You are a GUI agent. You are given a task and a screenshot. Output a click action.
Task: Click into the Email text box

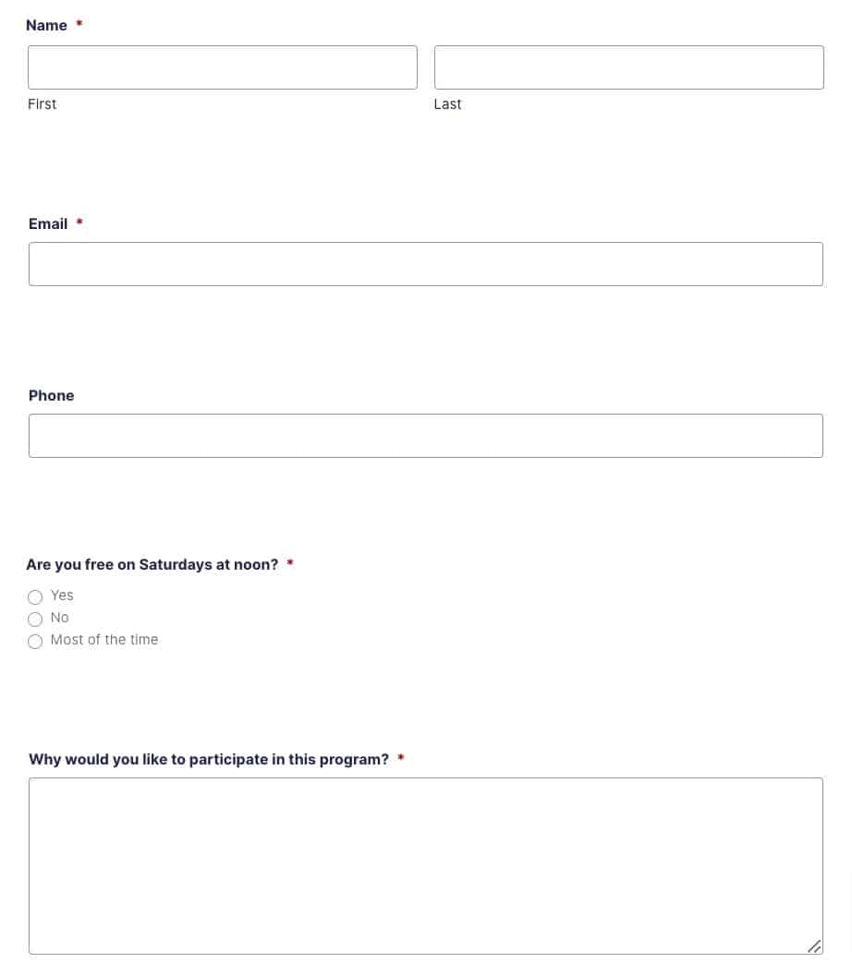[426, 264]
